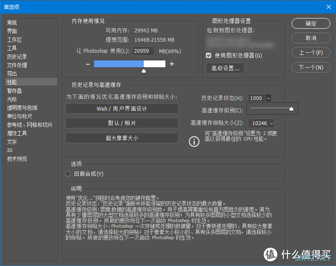Select 文件处理 category
This screenshot has width=336, height=266.
click(x=31, y=65)
